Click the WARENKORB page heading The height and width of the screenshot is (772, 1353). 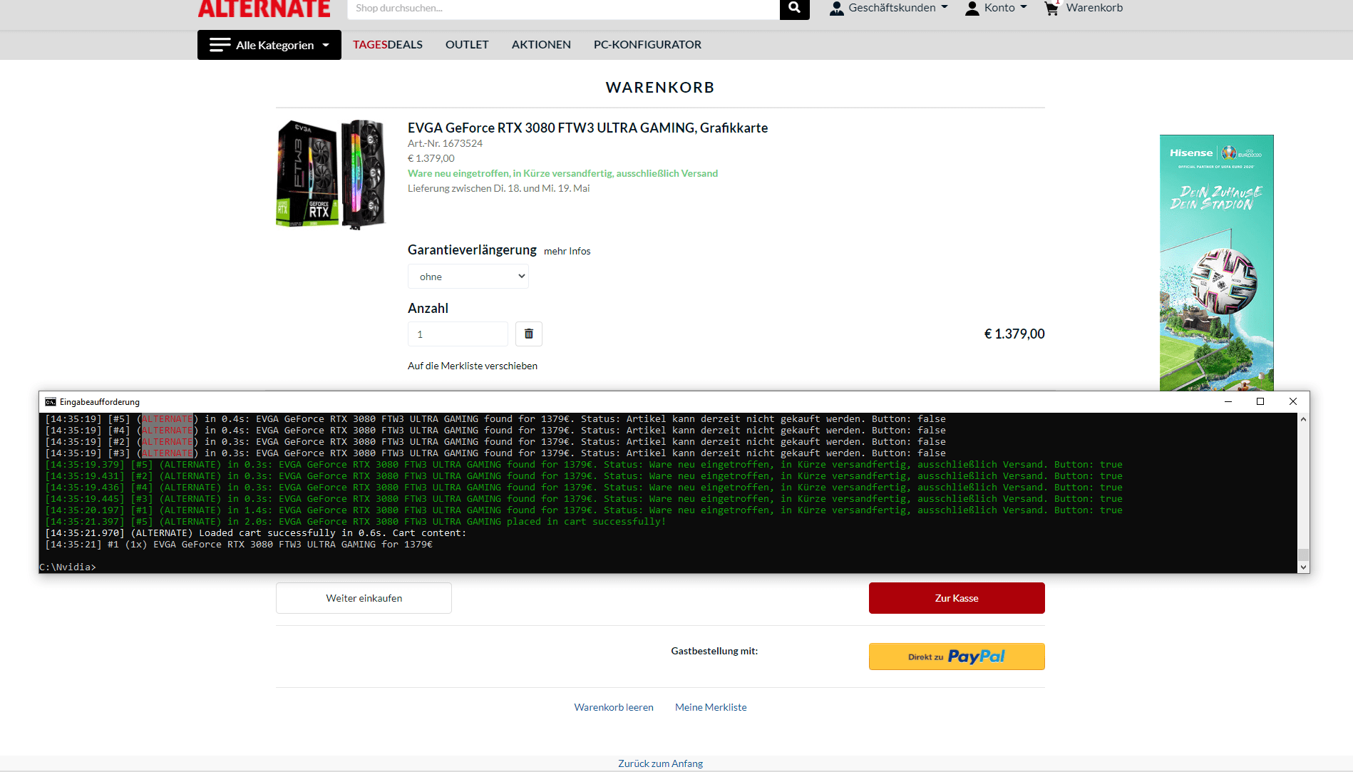pyautogui.click(x=660, y=87)
